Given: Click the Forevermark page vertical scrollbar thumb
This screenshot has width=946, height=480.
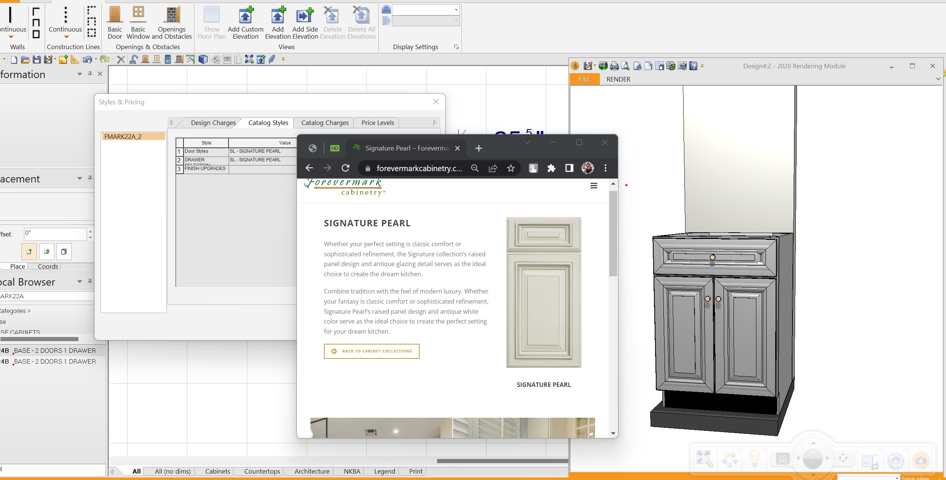Looking at the screenshot, I should pyautogui.click(x=613, y=233).
